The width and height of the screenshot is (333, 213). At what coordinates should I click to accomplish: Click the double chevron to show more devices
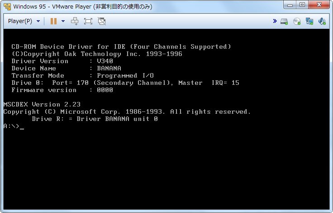tap(275, 21)
